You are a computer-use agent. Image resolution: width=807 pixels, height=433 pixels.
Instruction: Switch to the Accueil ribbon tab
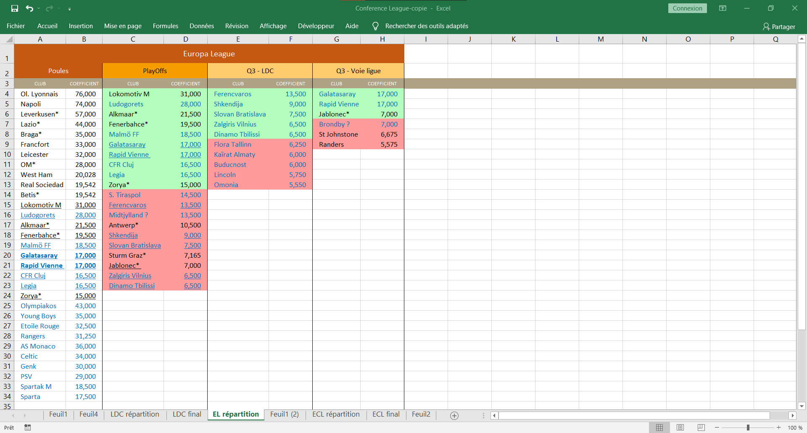click(x=47, y=26)
